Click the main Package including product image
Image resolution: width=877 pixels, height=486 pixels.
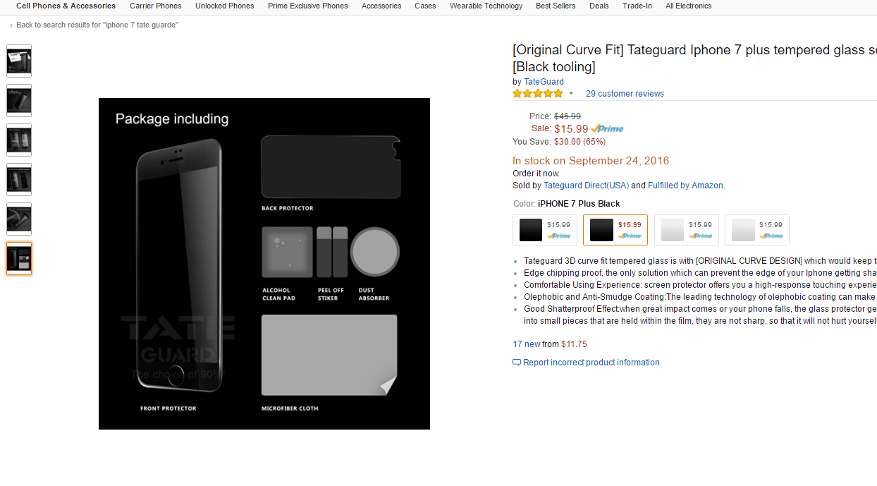pos(264,264)
